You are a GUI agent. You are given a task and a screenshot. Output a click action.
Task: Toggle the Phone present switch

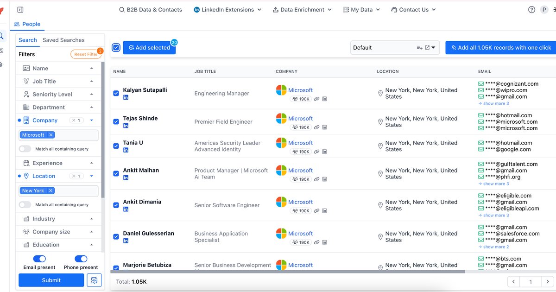point(81,259)
